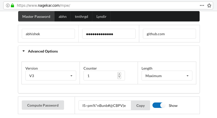This screenshot has height=118, width=217.
Task: Toggle the Show password switch
Action: point(159,105)
